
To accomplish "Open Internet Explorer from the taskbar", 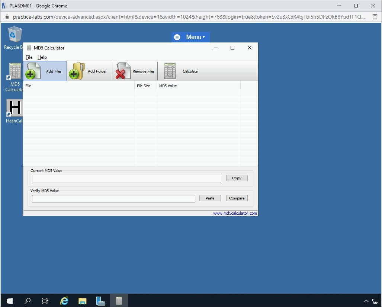I will (x=64, y=301).
